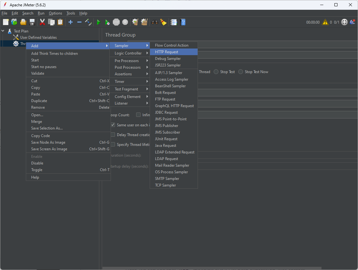The height and width of the screenshot is (270, 358).
Task: Collapse the Test Plan tree node
Action: [x=3, y=31]
